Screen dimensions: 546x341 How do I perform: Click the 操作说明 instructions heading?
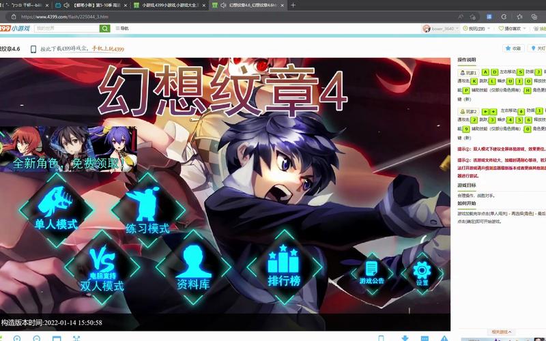[x=467, y=59]
